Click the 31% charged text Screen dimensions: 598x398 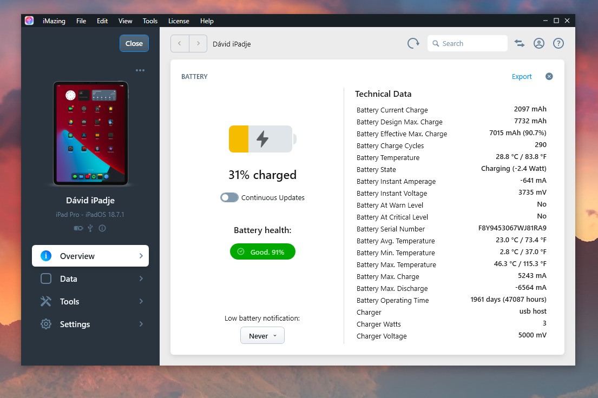click(x=262, y=175)
